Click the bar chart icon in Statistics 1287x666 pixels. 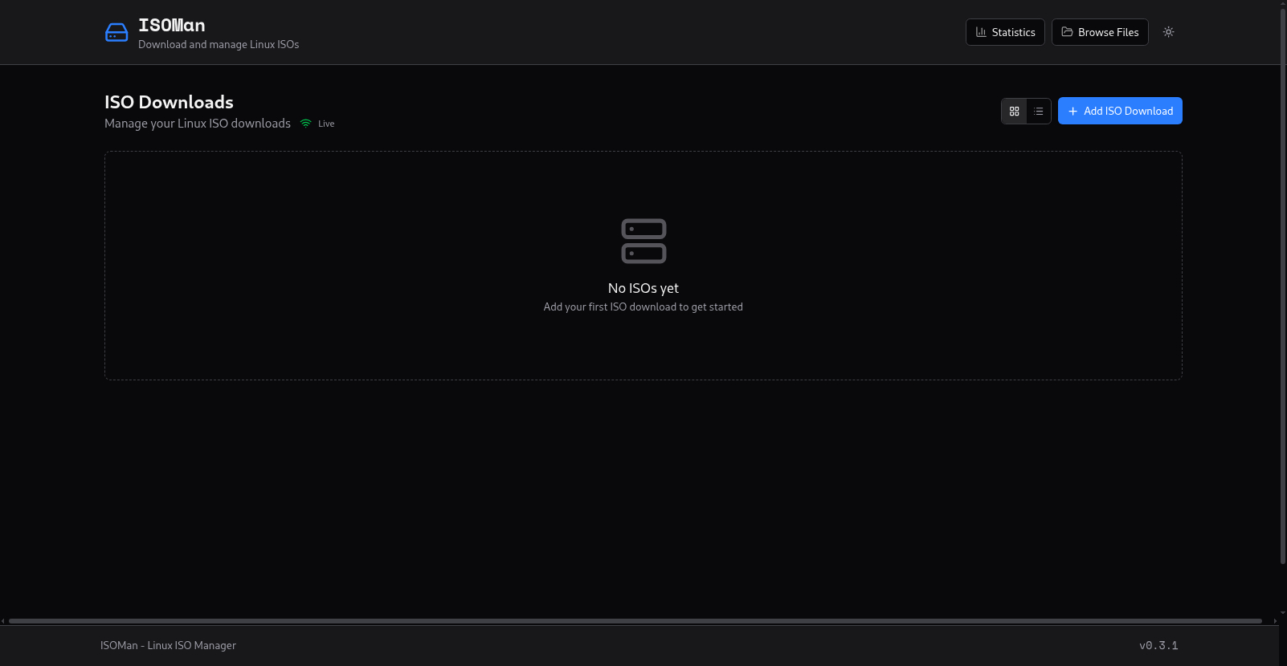pos(981,32)
